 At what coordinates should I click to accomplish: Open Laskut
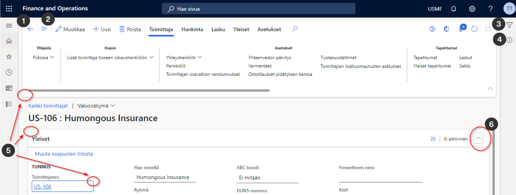coord(466,57)
